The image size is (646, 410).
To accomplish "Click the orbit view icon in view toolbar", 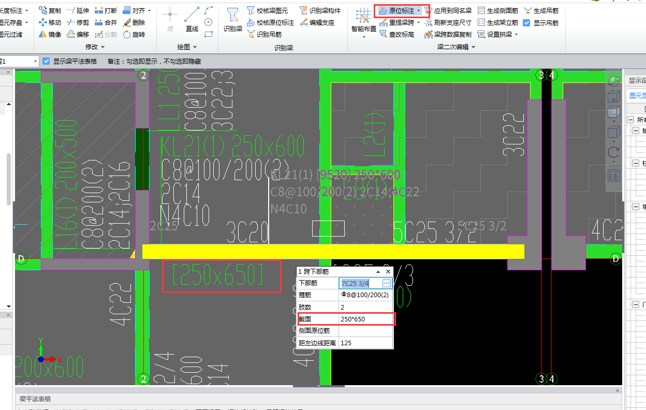I will tap(613, 81).
